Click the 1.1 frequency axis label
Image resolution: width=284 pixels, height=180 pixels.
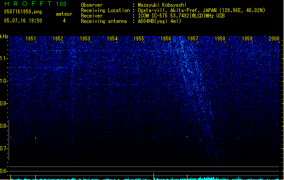tap(4, 58)
